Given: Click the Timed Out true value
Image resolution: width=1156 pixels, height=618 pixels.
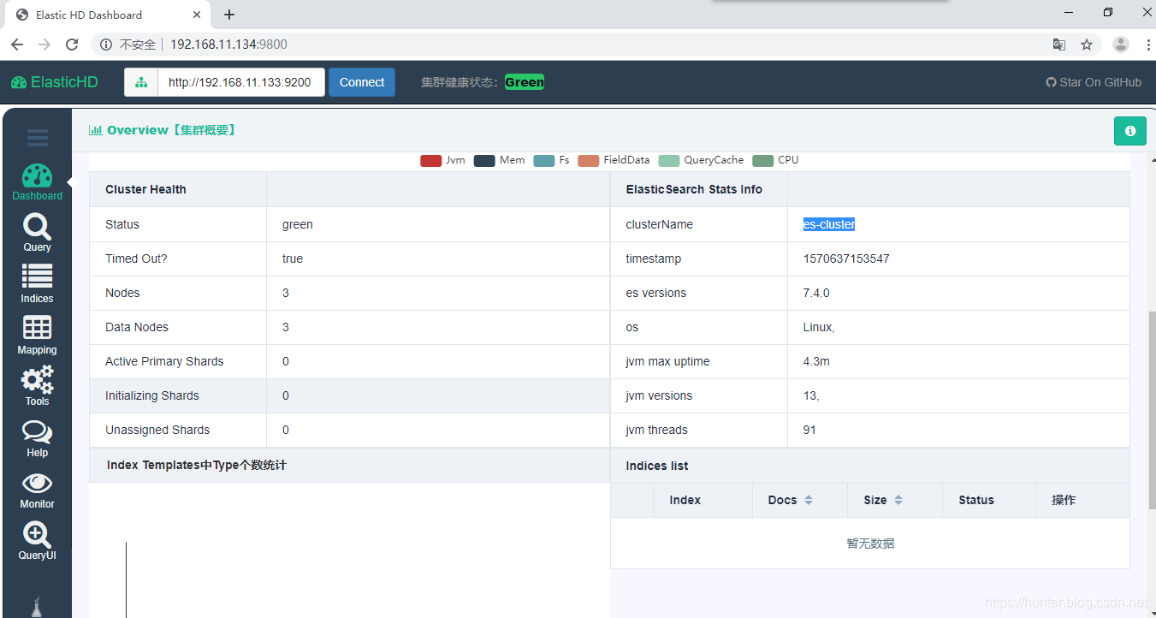Looking at the screenshot, I should pyautogui.click(x=293, y=258).
